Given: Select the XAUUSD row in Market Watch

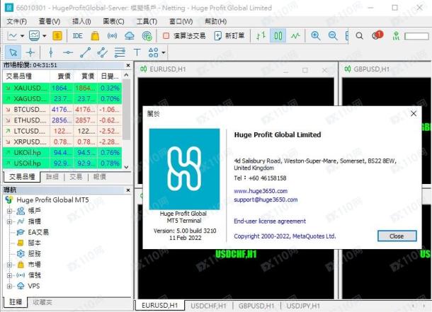Looking at the screenshot, I should (62, 88).
